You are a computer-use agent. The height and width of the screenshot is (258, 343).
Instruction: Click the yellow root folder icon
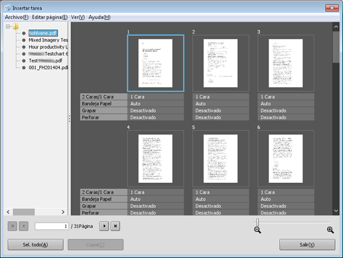(x=15, y=26)
